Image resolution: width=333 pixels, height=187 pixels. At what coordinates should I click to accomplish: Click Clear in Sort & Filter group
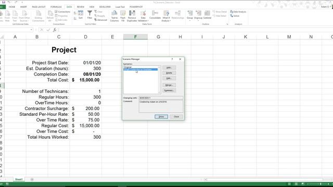point(98,11)
